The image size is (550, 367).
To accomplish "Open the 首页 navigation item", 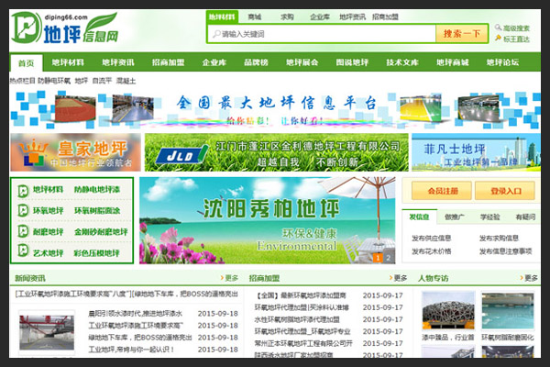I will [27, 63].
